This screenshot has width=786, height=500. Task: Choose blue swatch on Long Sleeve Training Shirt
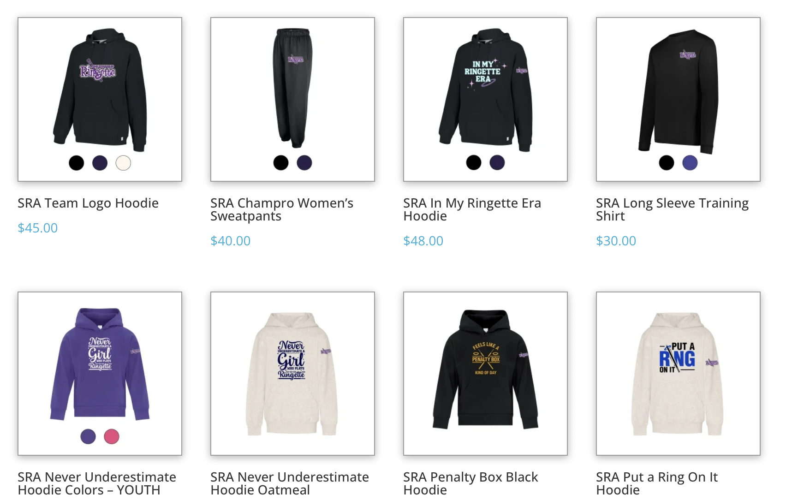690,163
